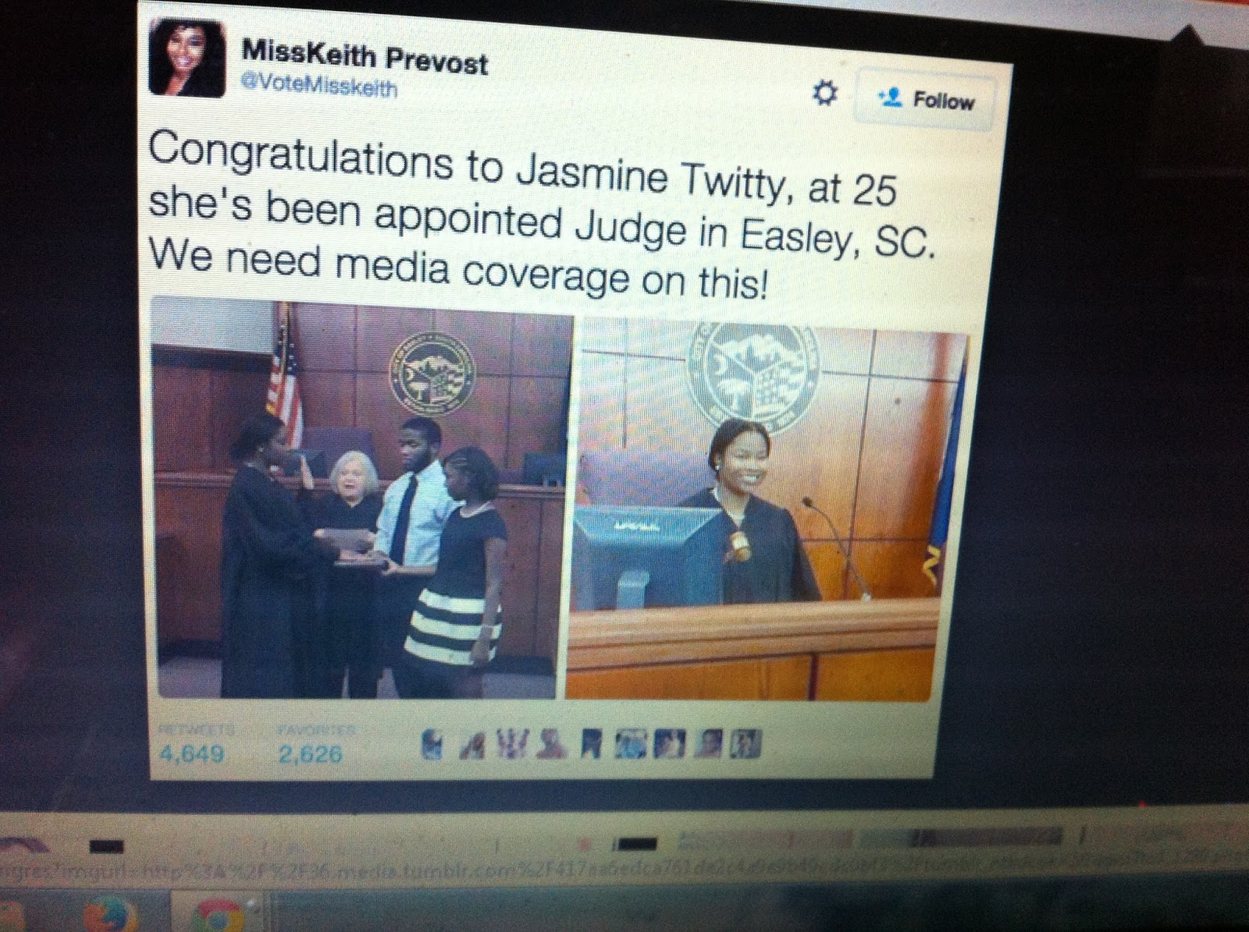The width and height of the screenshot is (1249, 932).
Task: Switch to Chrome in the taskbar
Action: pos(219,916)
